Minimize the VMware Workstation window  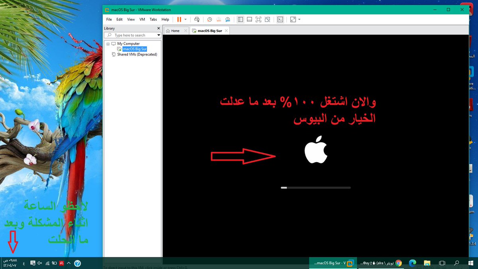click(435, 10)
